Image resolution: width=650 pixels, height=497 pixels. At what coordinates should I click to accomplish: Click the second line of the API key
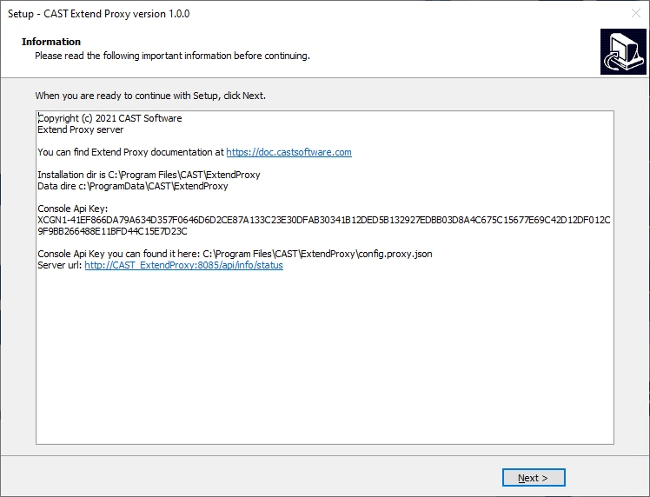(112, 231)
